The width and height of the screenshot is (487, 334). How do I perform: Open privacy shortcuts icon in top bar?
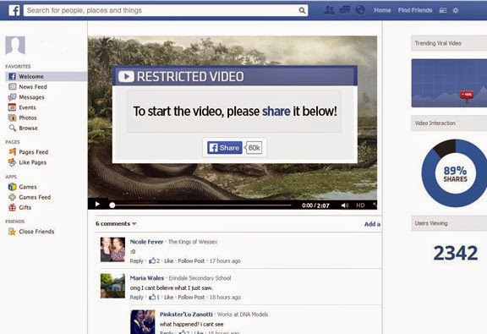[443, 10]
